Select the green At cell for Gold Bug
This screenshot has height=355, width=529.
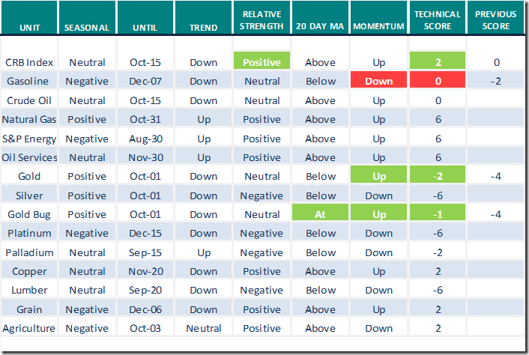point(321,214)
